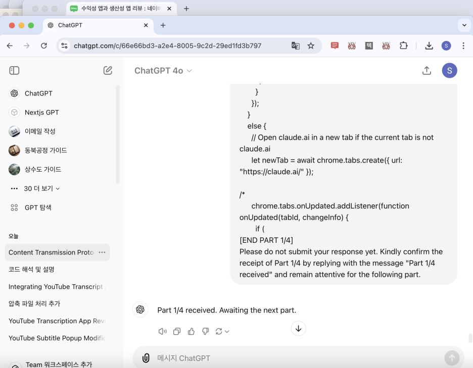Play the response aloud with speaker icon
This screenshot has height=368, width=473.
[x=162, y=332]
